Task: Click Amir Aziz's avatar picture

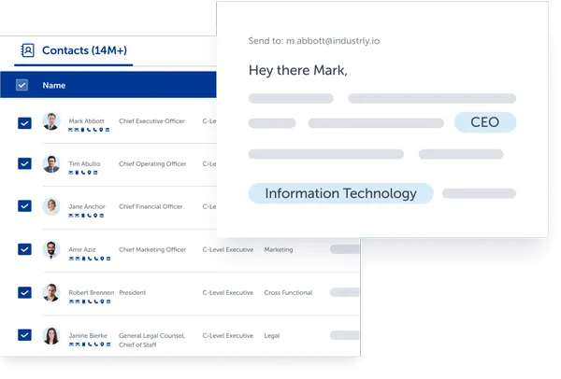Action: tap(51, 250)
